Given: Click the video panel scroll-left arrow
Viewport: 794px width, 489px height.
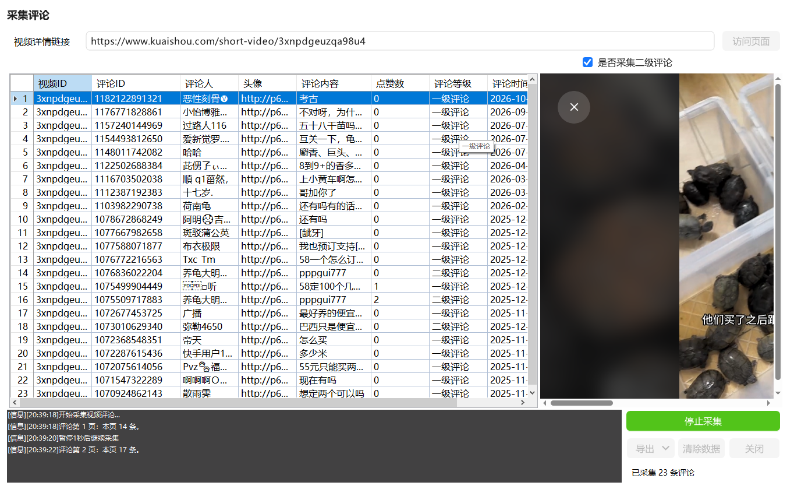Looking at the screenshot, I should tap(545, 403).
